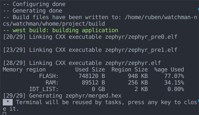Screen dimensions: 199x115
Task: Click the 34.15% RAM usage value
Action: [174, 83]
